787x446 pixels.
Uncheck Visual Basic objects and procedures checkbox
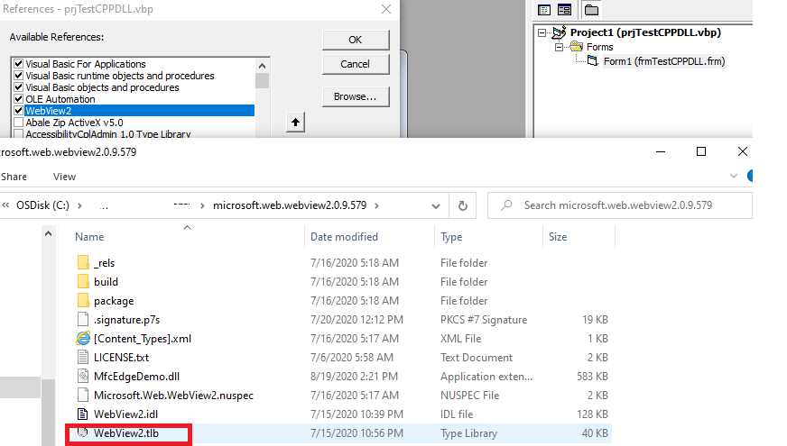(x=19, y=87)
